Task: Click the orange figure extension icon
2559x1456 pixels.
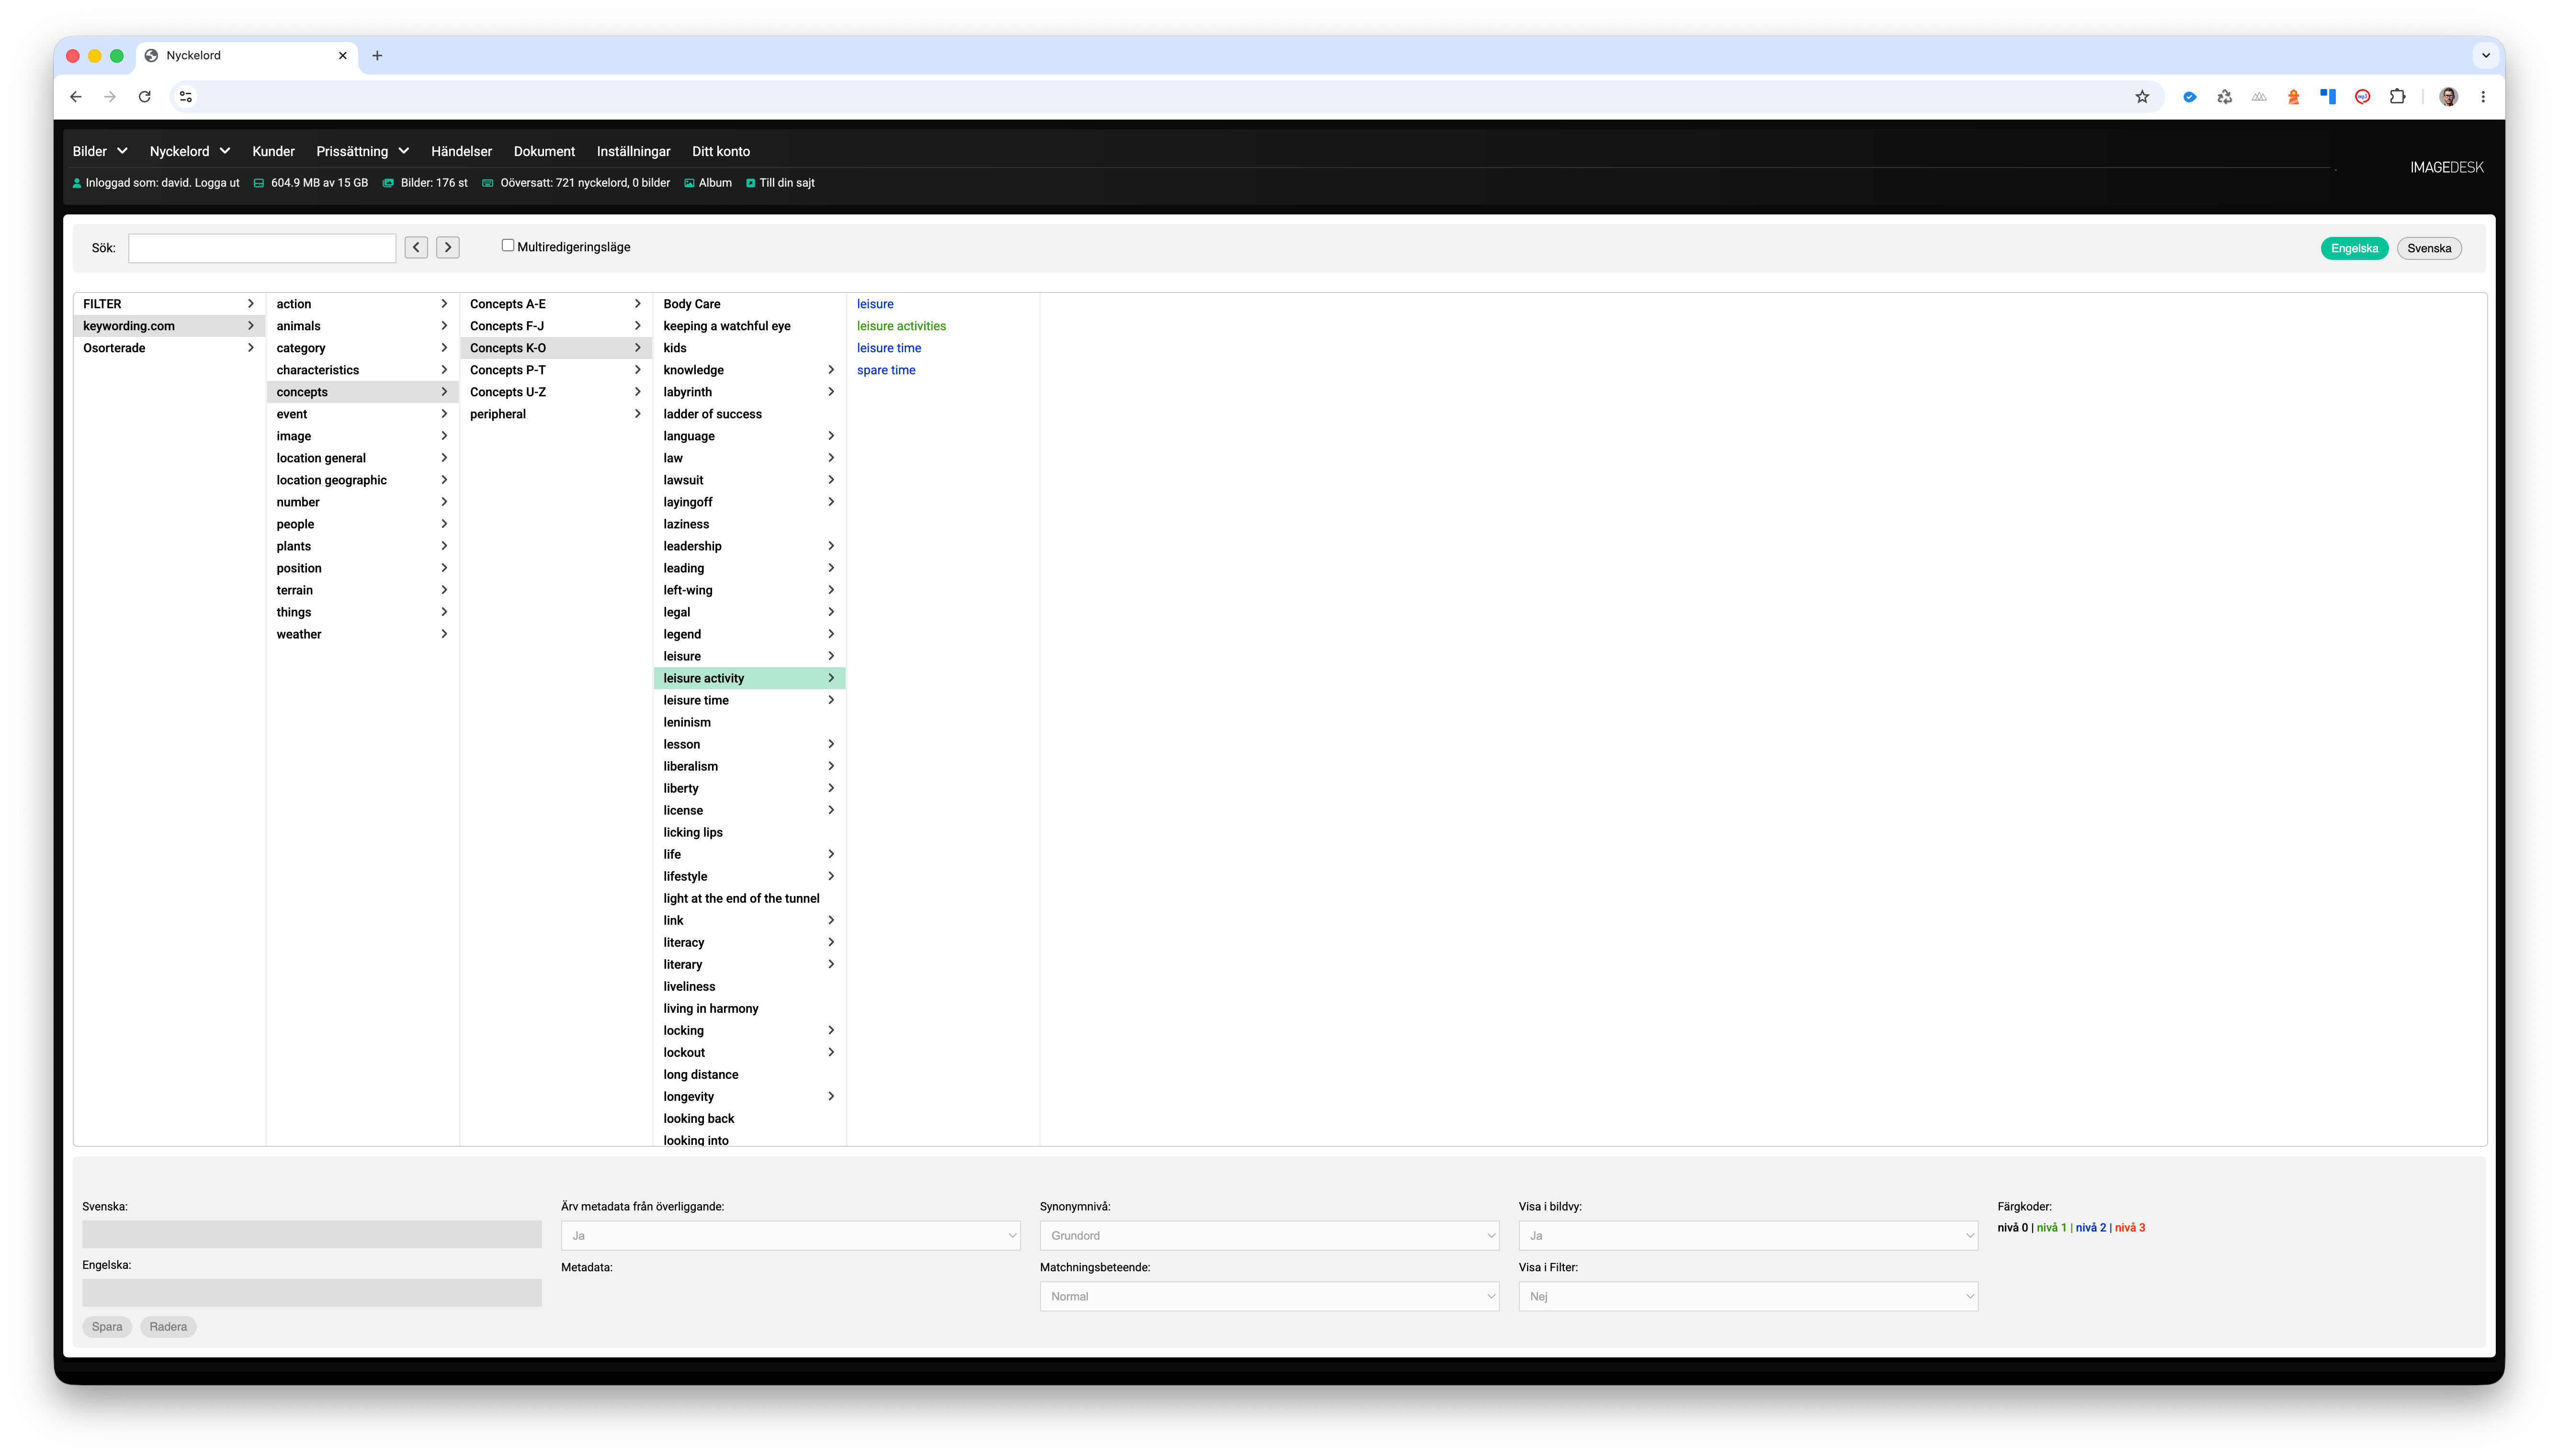Action: (x=2293, y=97)
